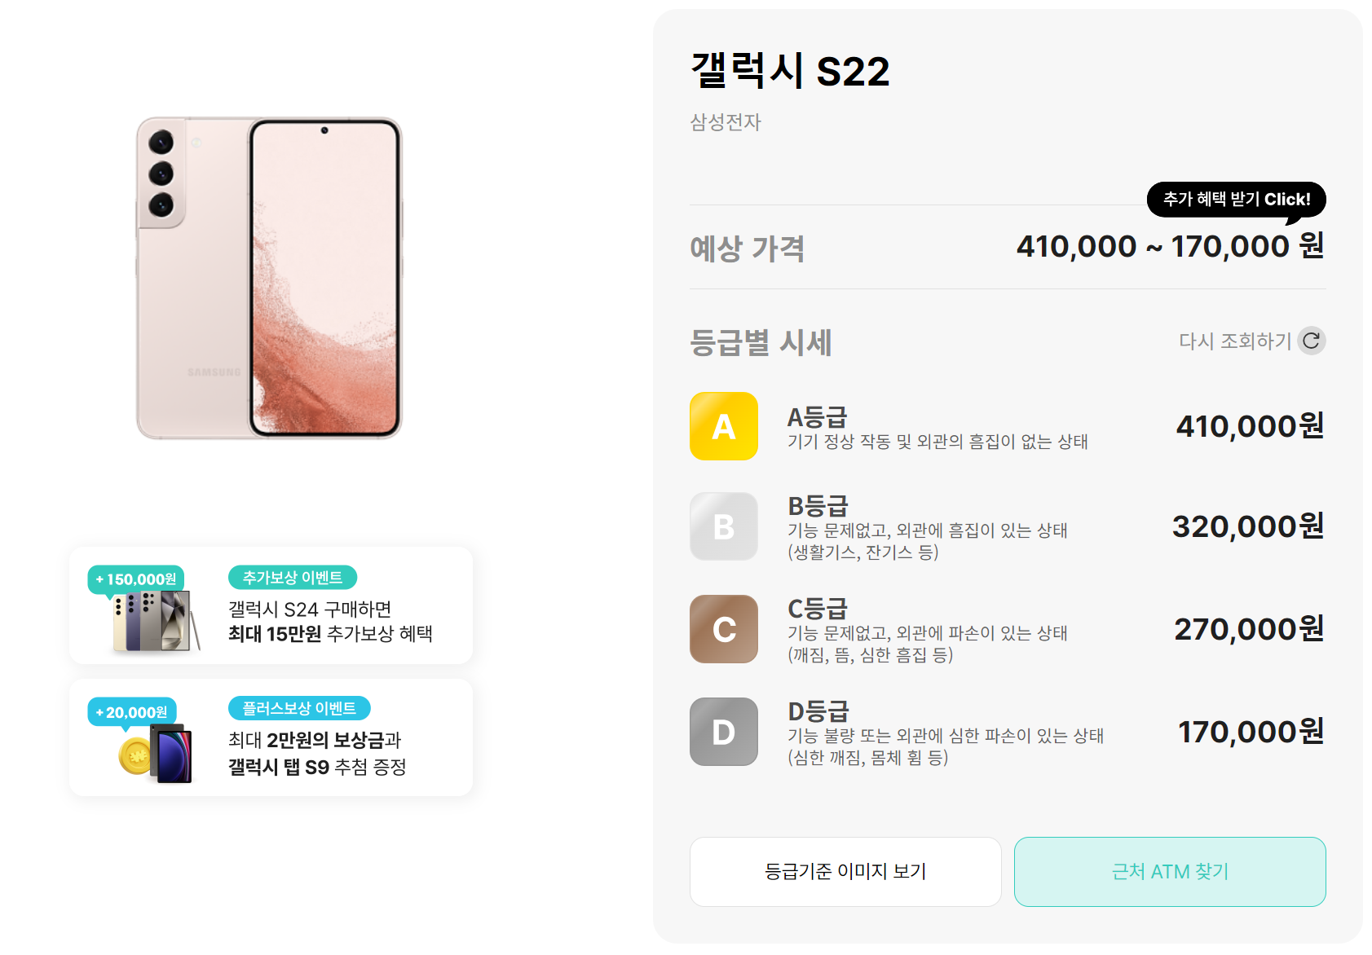Click the yellow A등급 grade icon
The image size is (1372, 955).
point(724,426)
